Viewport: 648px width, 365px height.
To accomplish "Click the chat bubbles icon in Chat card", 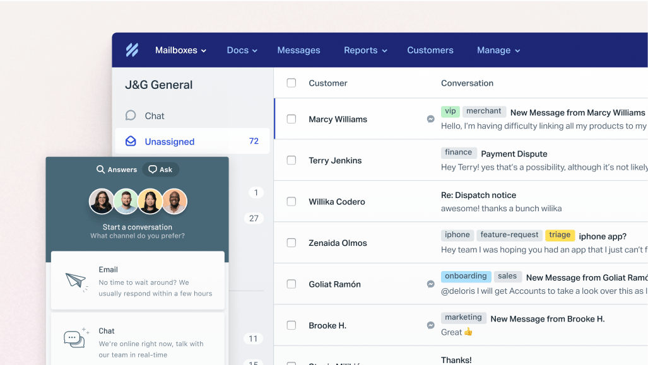I will point(76,338).
